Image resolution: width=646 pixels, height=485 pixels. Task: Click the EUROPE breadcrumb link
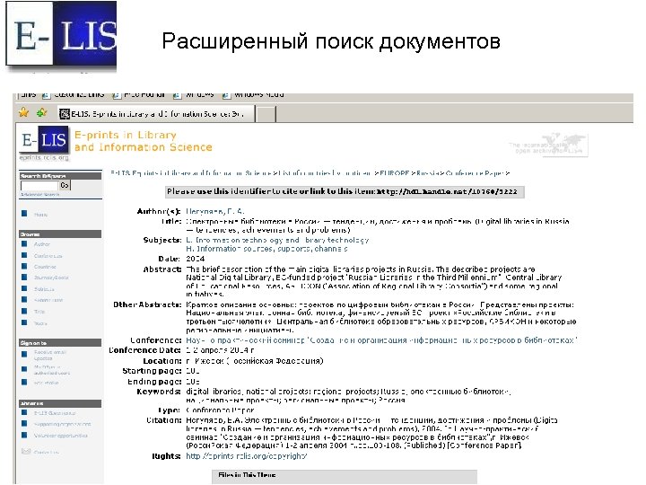[394, 173]
